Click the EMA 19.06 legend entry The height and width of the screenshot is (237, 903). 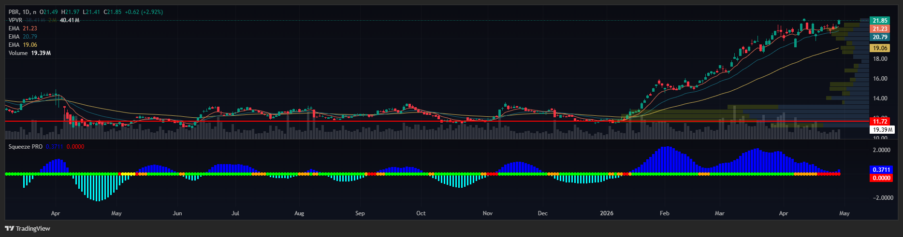(23, 45)
